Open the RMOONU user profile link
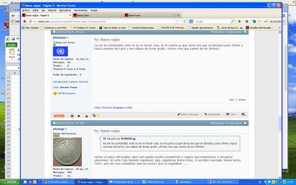This screenshot has height=185, width=296. (60, 38)
